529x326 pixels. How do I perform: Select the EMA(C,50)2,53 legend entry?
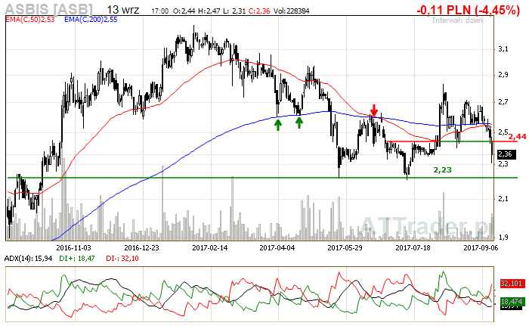[x=30, y=20]
